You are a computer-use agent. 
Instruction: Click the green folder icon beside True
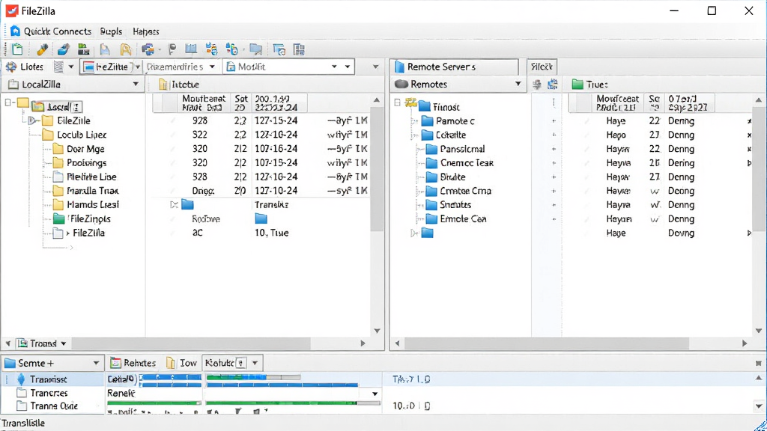pos(577,84)
